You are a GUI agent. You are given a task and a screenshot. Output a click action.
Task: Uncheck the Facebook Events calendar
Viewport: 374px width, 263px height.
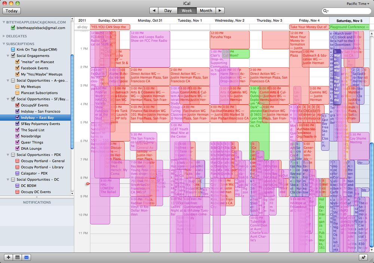(x=17, y=68)
